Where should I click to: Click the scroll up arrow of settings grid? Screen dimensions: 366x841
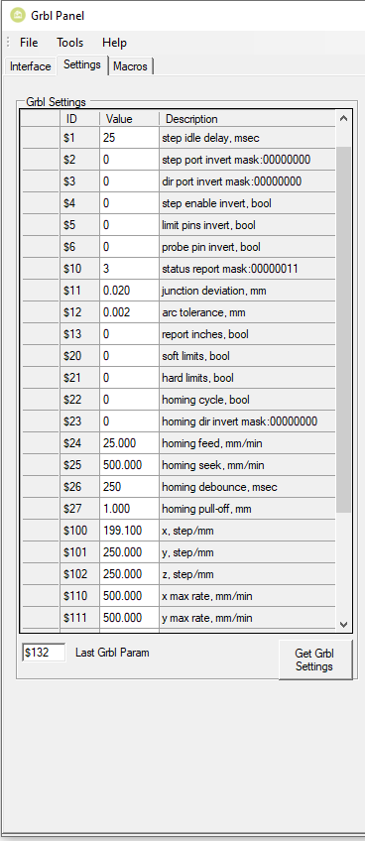pos(344,119)
